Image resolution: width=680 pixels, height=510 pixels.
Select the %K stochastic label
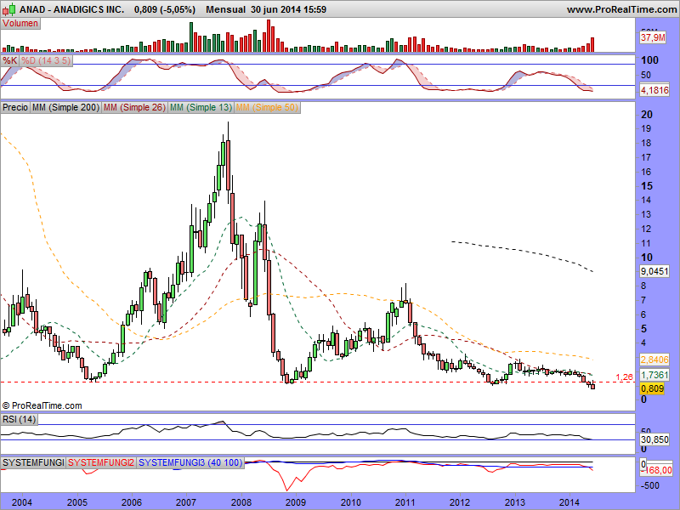point(9,60)
